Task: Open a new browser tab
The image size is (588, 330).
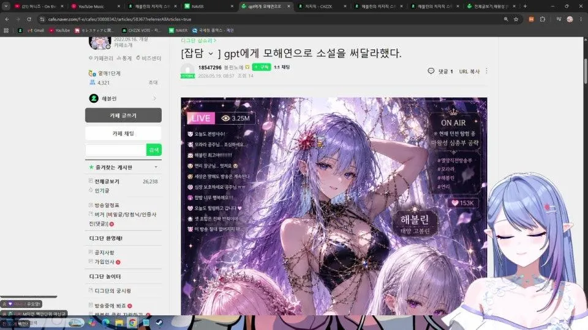Action: click(x=525, y=6)
